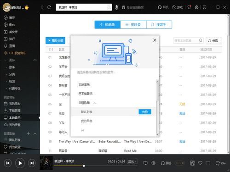Screen dimensions: 230x172
Task: Open 我的收藏 favorites playlist
Action: 12,147
